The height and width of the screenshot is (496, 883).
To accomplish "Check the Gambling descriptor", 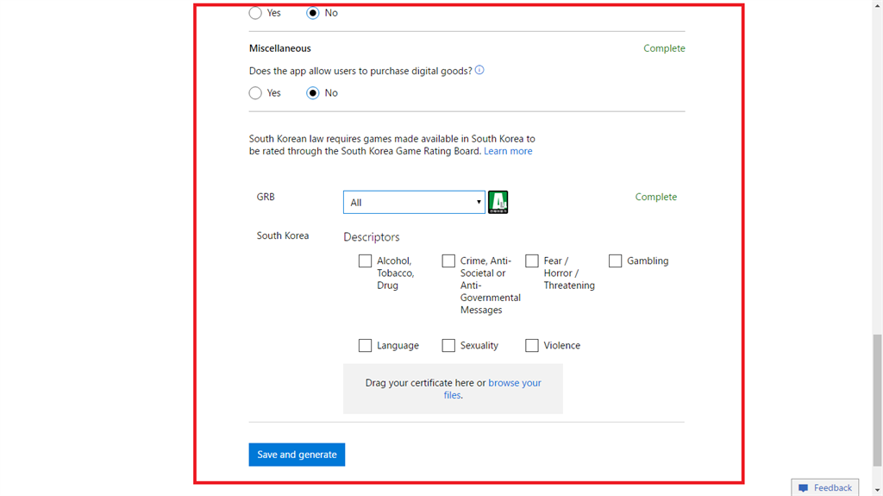I will point(616,261).
